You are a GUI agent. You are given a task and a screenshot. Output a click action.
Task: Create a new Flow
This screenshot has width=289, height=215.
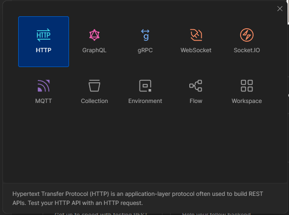(x=196, y=92)
